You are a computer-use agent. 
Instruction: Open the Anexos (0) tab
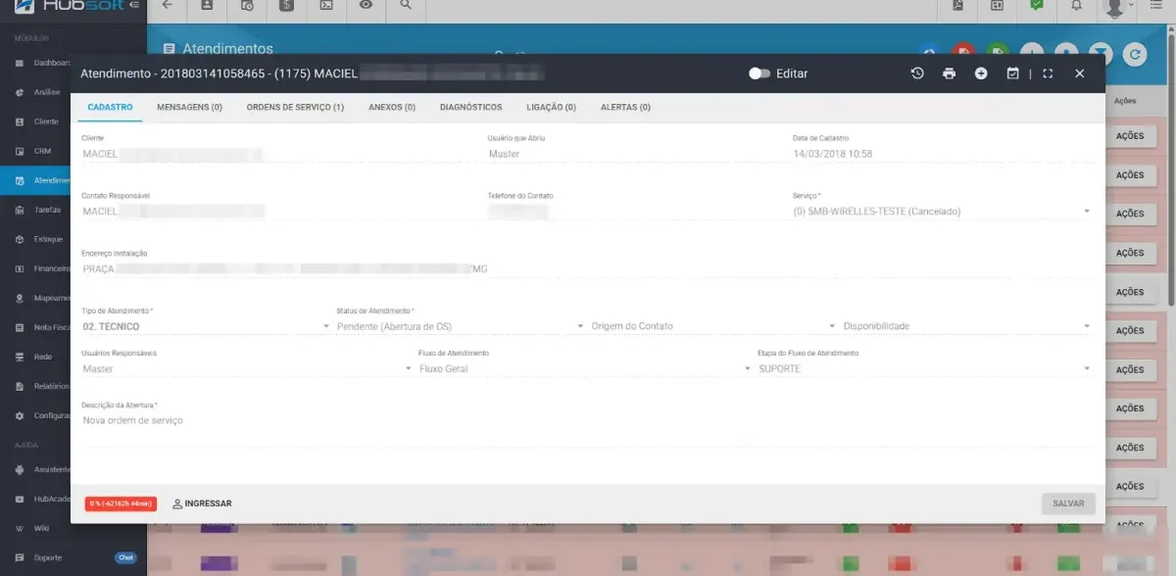pyautogui.click(x=392, y=107)
